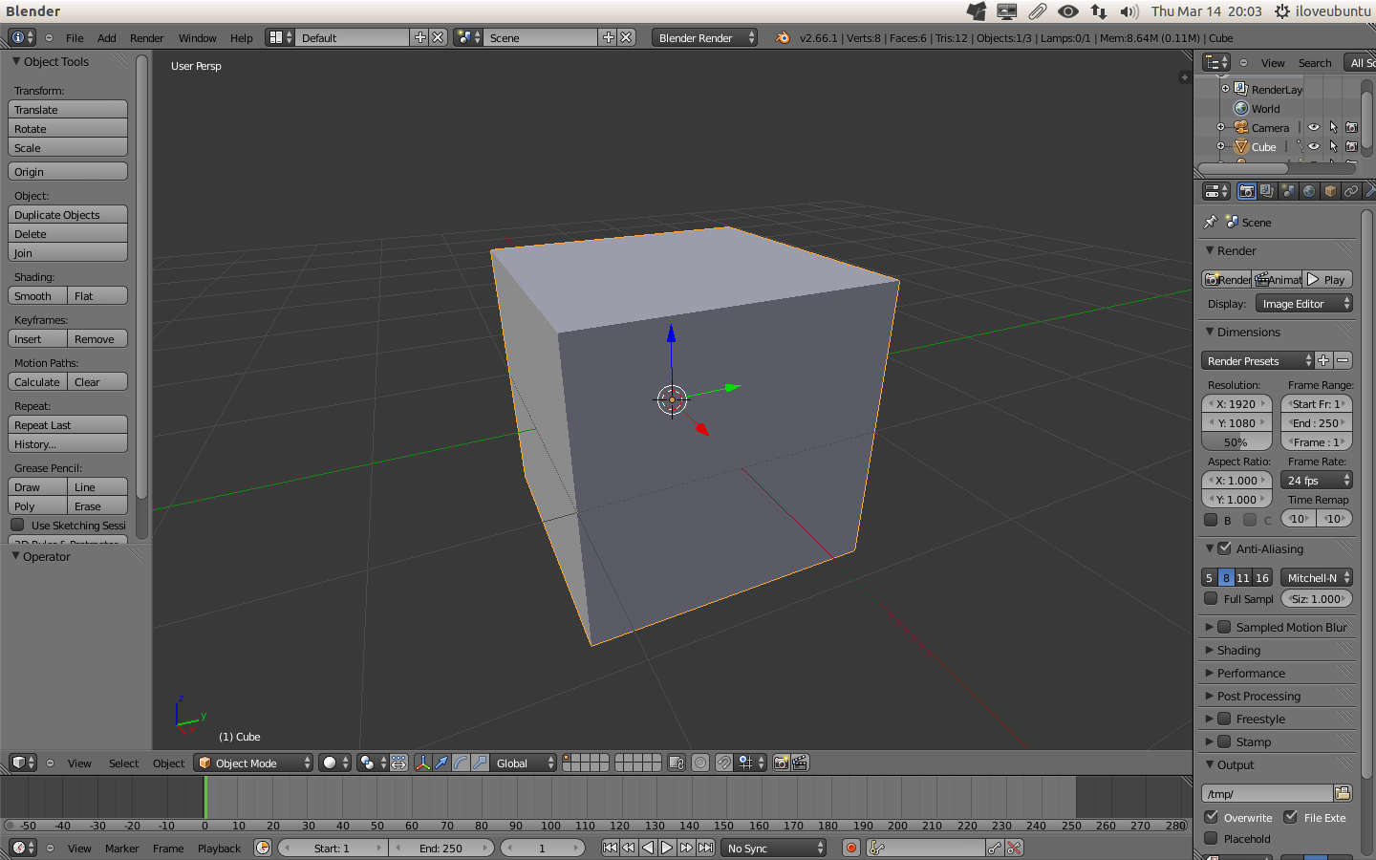This screenshot has height=860, width=1376.
Task: Toggle proportional editing icon in 3D header
Action: tap(700, 763)
